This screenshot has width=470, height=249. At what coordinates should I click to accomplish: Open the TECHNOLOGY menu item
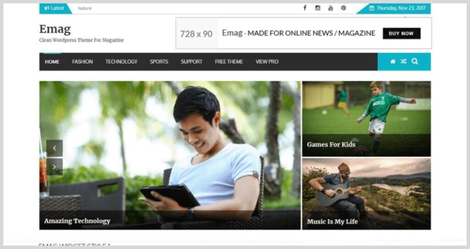pos(121,62)
